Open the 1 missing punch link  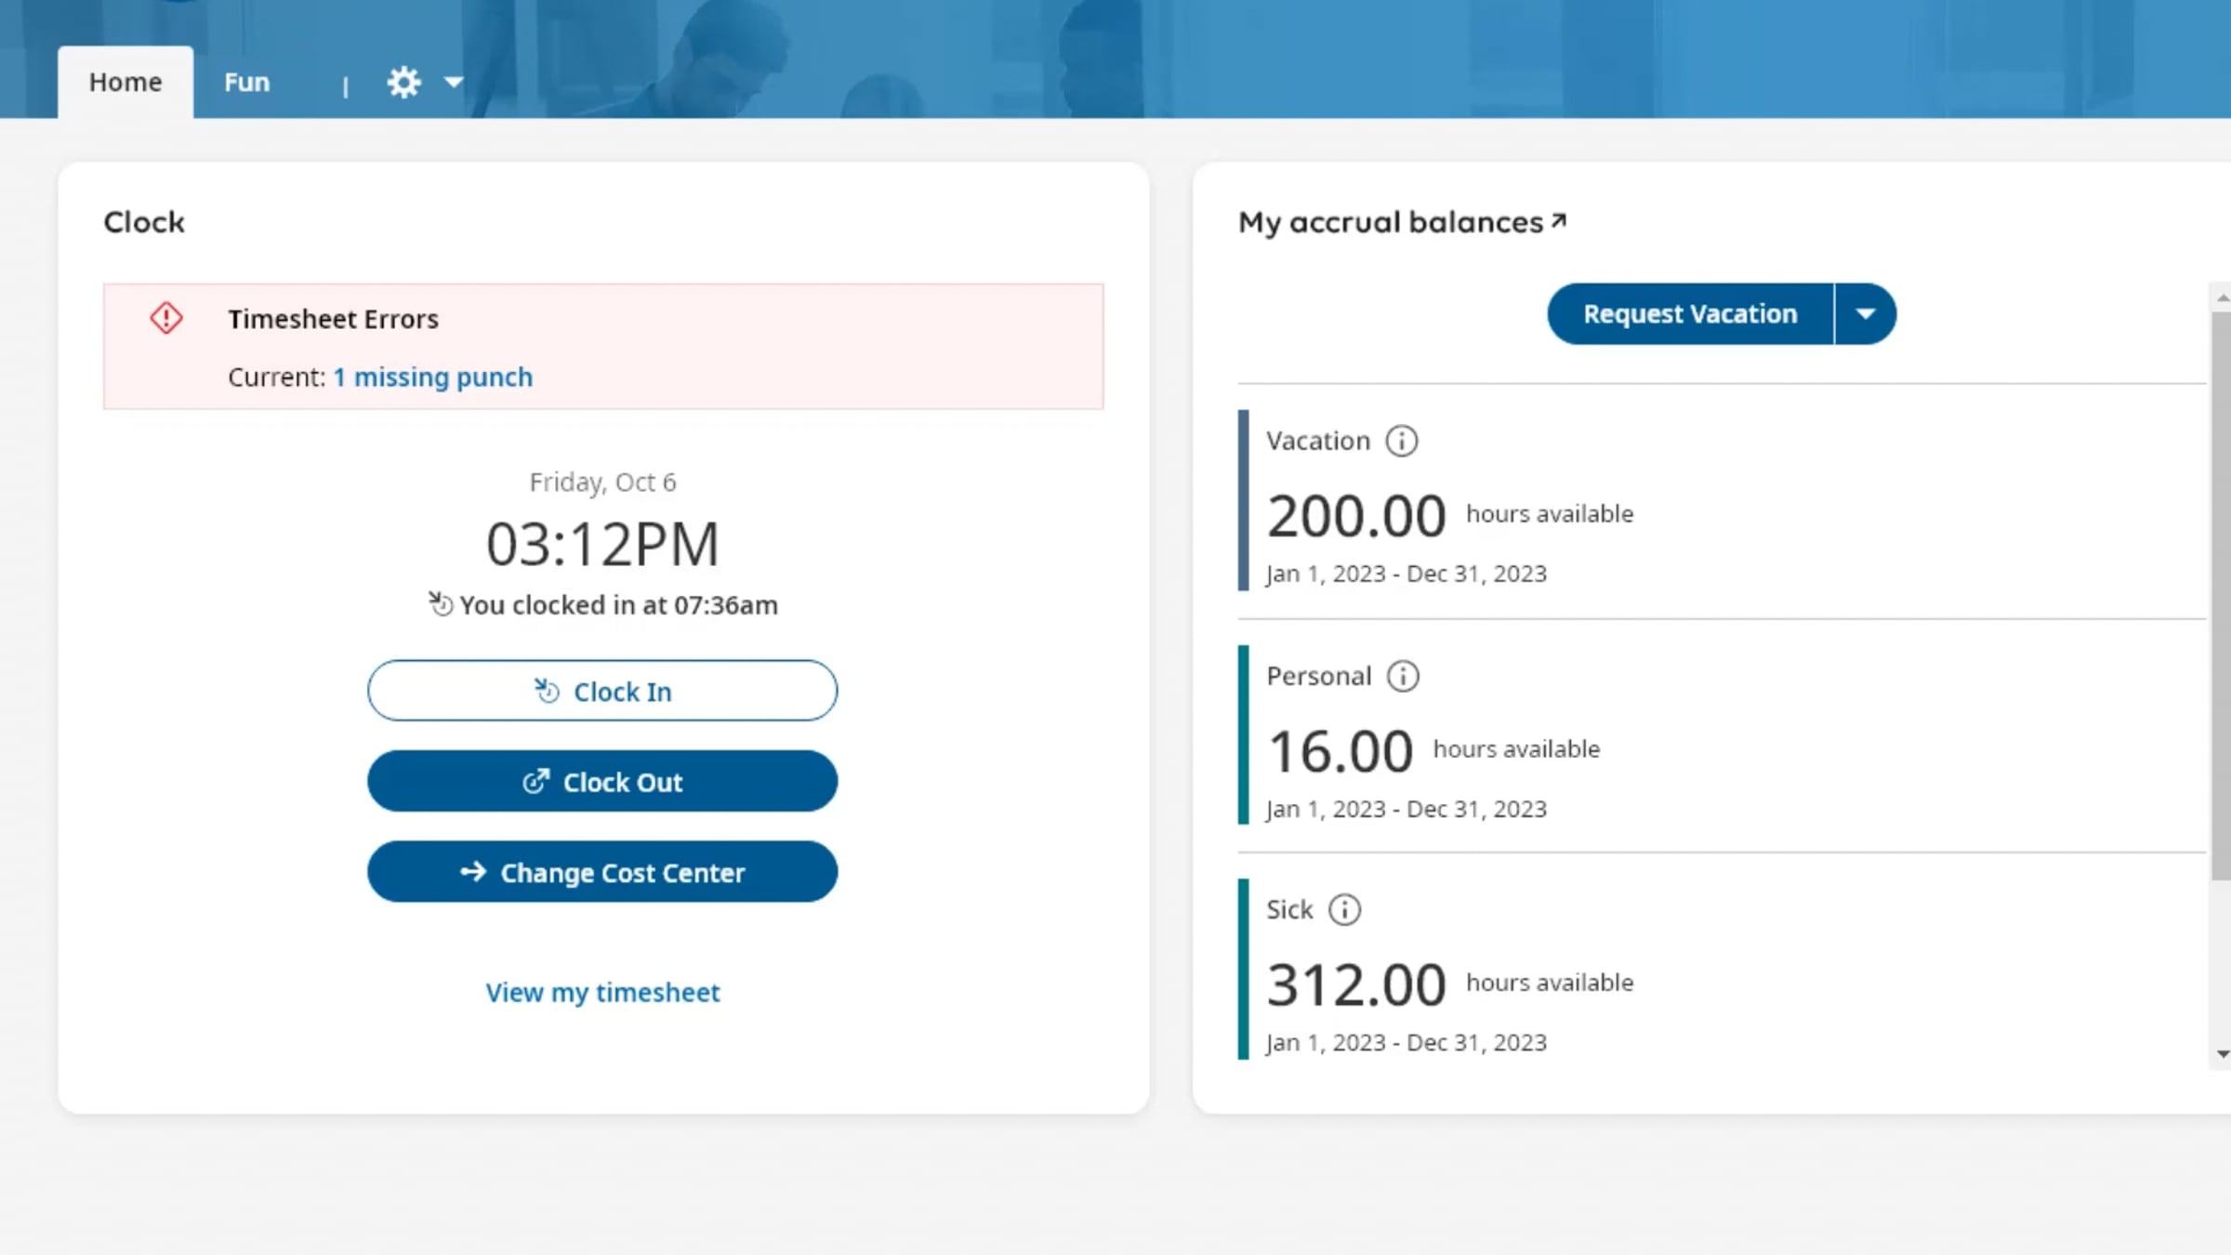[432, 377]
